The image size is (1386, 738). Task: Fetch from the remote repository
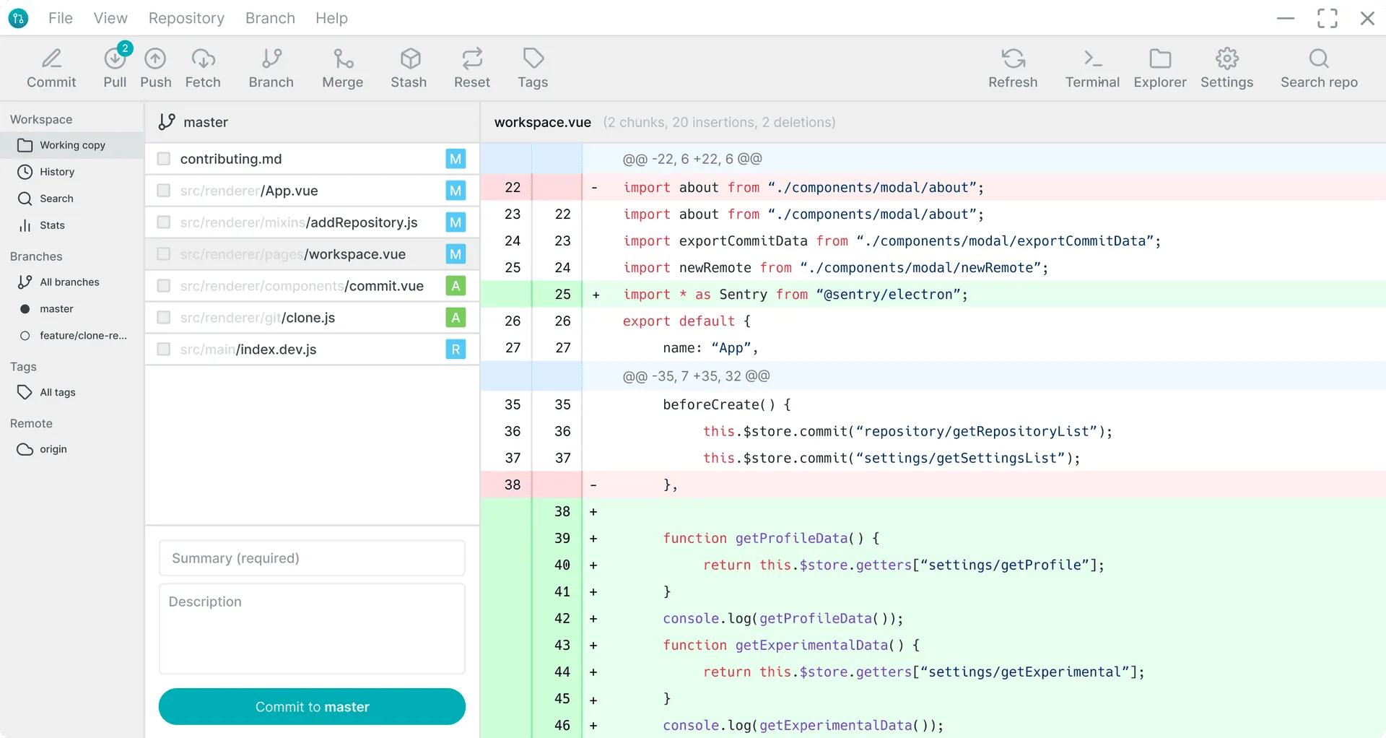(x=203, y=67)
